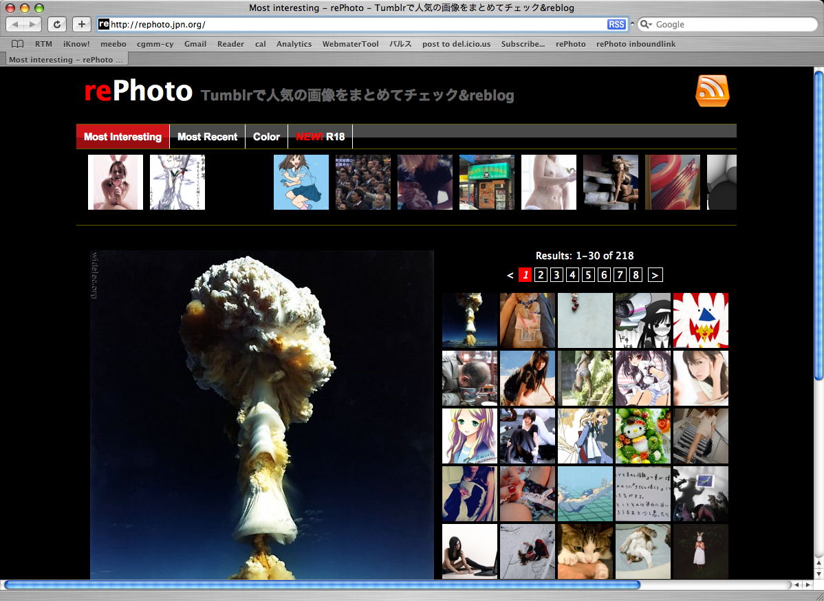Screen dimensions: 824x601
Task: Go to results page 2
Action: pyautogui.click(x=541, y=275)
